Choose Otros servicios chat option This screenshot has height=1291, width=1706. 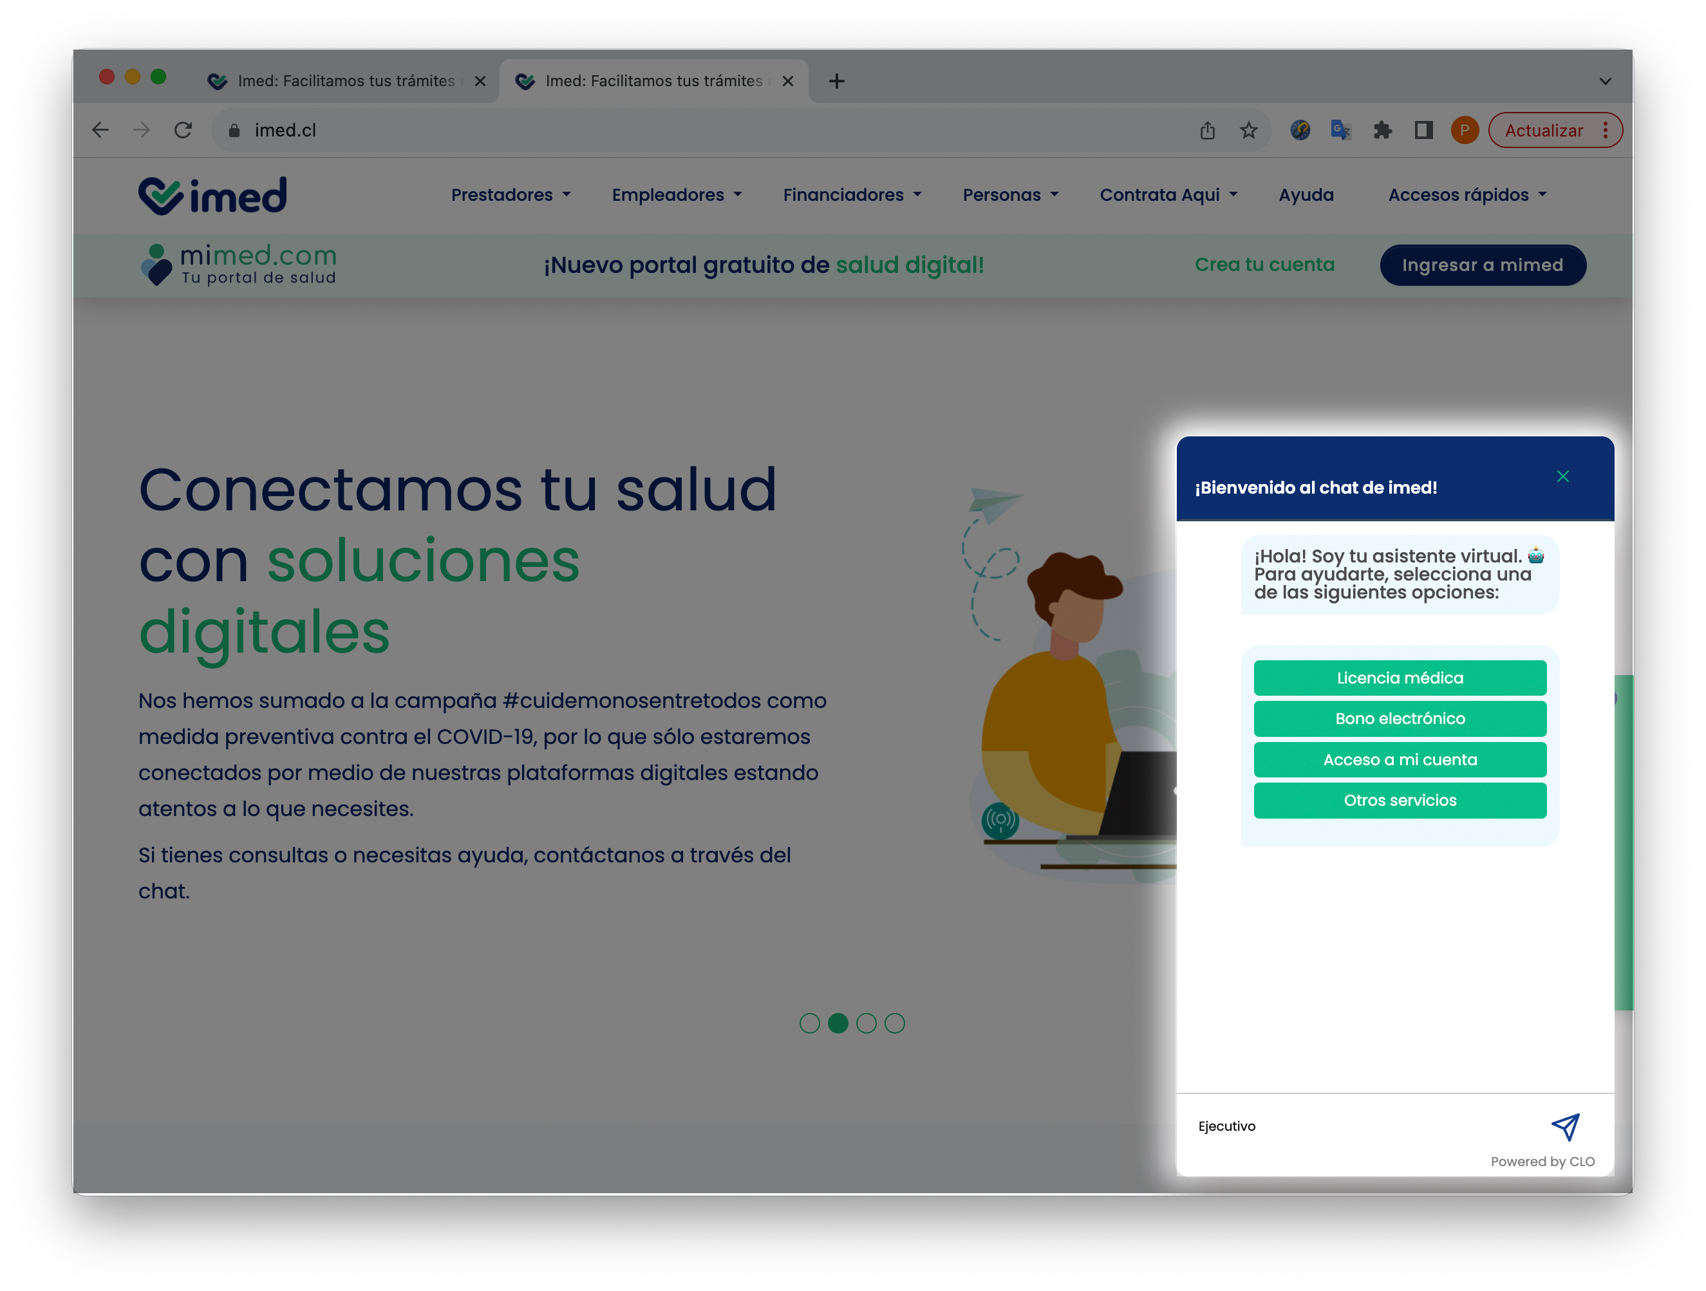(1400, 801)
